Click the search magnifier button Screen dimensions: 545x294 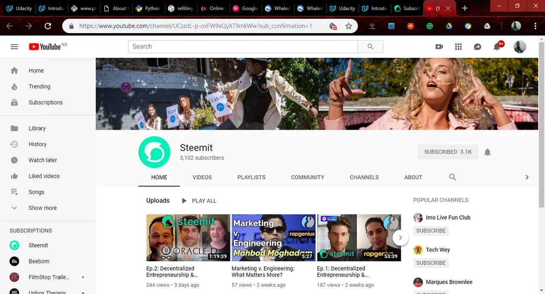point(370,47)
